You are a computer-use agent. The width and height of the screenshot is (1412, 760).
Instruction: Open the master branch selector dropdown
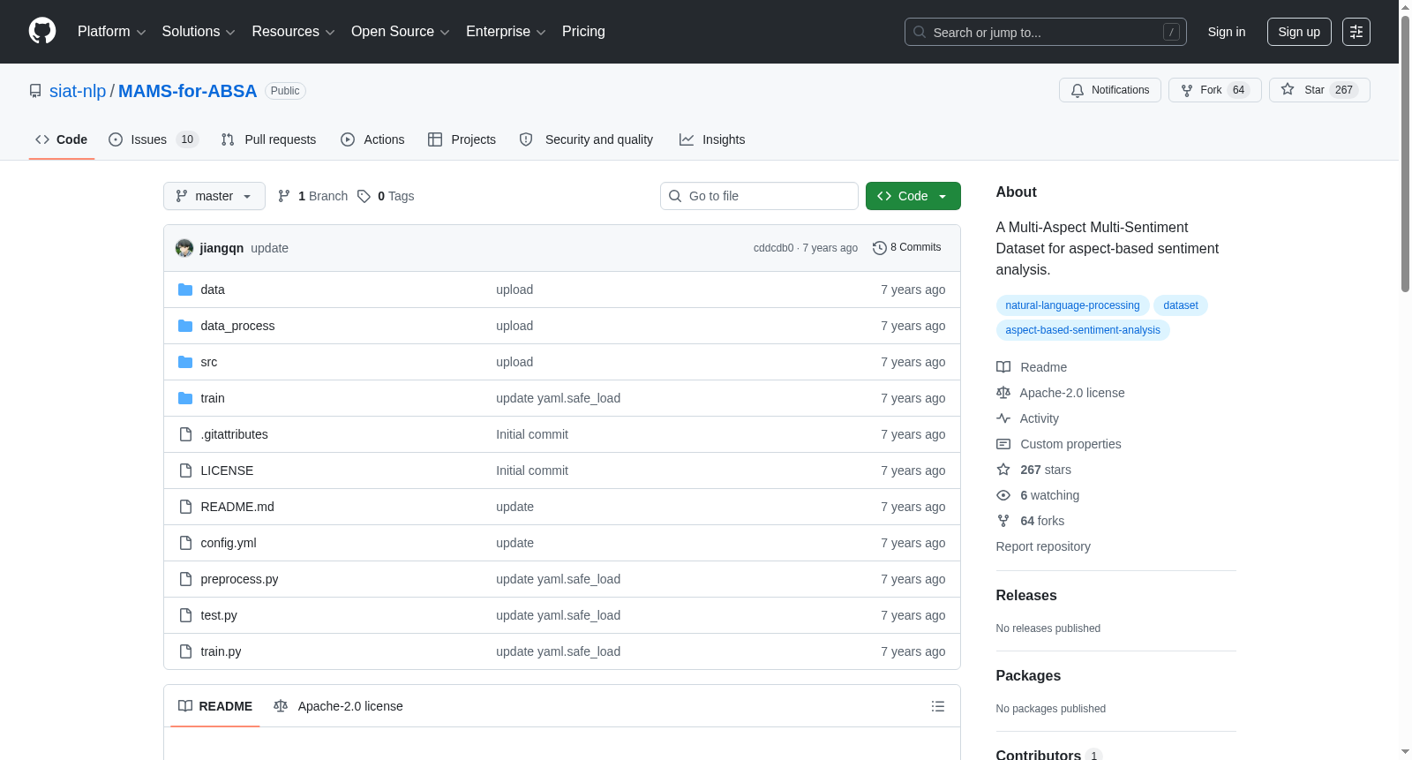click(x=214, y=196)
